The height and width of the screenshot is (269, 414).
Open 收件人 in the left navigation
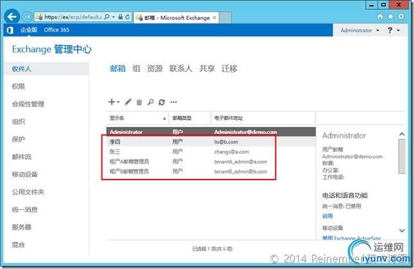(x=46, y=69)
